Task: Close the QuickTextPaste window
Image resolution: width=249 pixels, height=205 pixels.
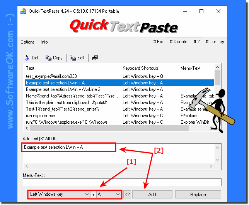Action: tap(218, 11)
